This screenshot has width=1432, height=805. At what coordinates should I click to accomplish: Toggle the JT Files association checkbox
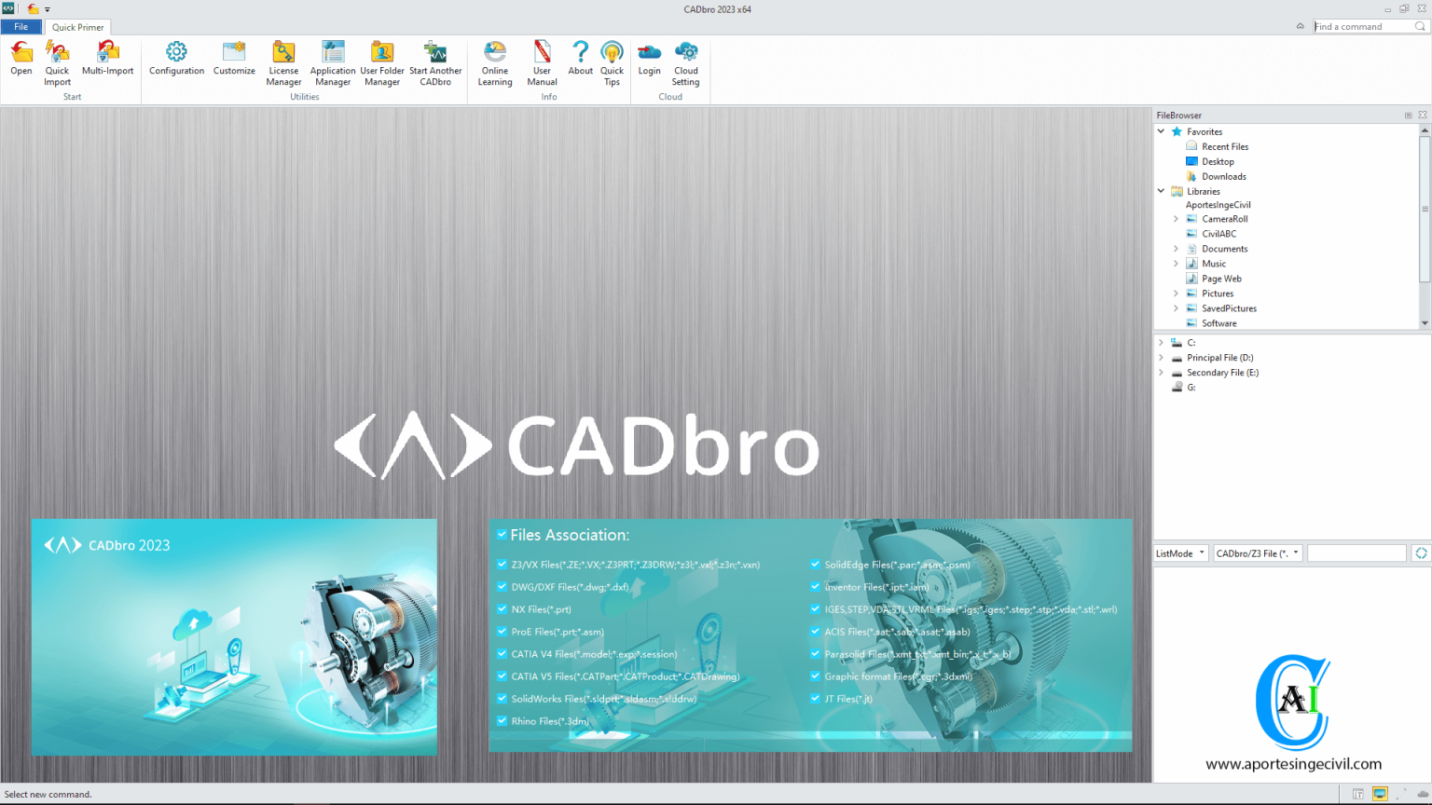coord(815,699)
